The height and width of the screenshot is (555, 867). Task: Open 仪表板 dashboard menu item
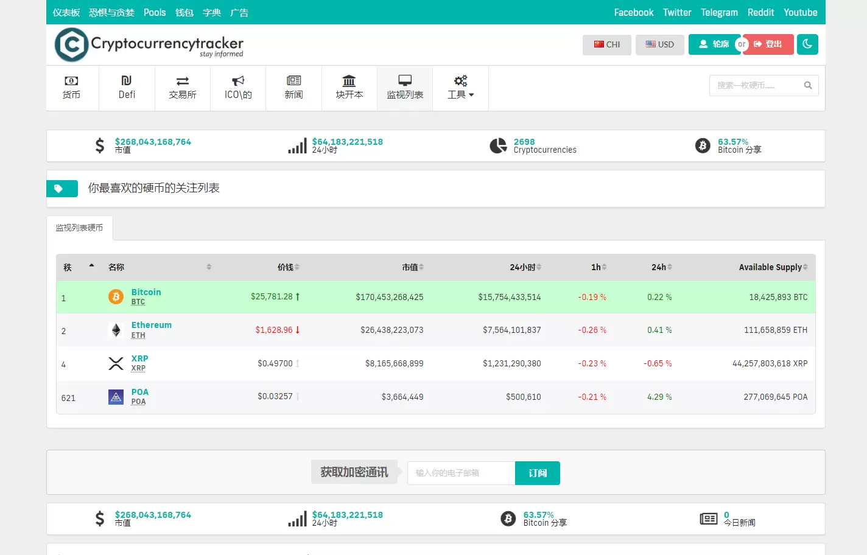[x=66, y=12]
